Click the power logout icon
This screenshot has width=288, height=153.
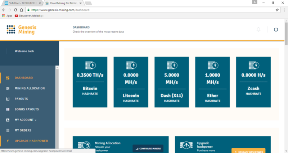coord(276,29)
